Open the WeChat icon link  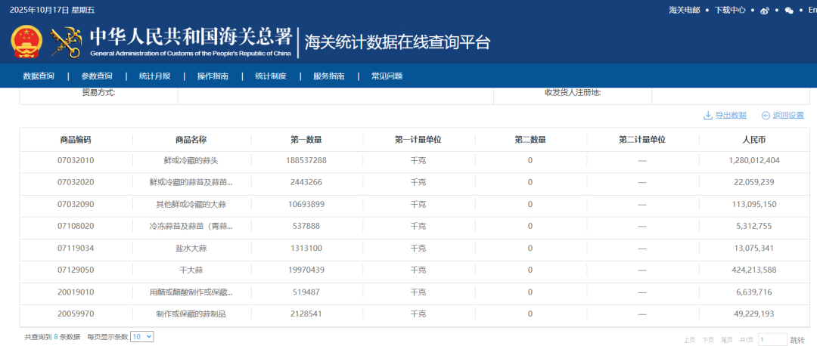[x=789, y=11]
